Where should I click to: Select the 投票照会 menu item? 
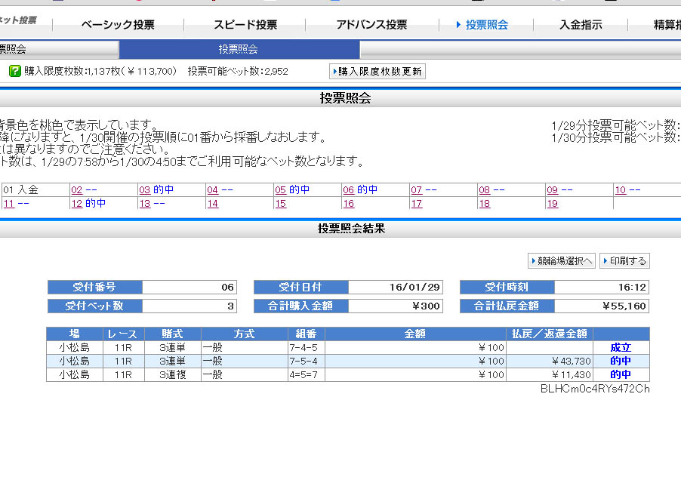click(x=486, y=25)
